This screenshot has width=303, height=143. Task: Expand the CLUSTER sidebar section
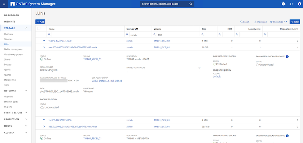click(x=26, y=133)
